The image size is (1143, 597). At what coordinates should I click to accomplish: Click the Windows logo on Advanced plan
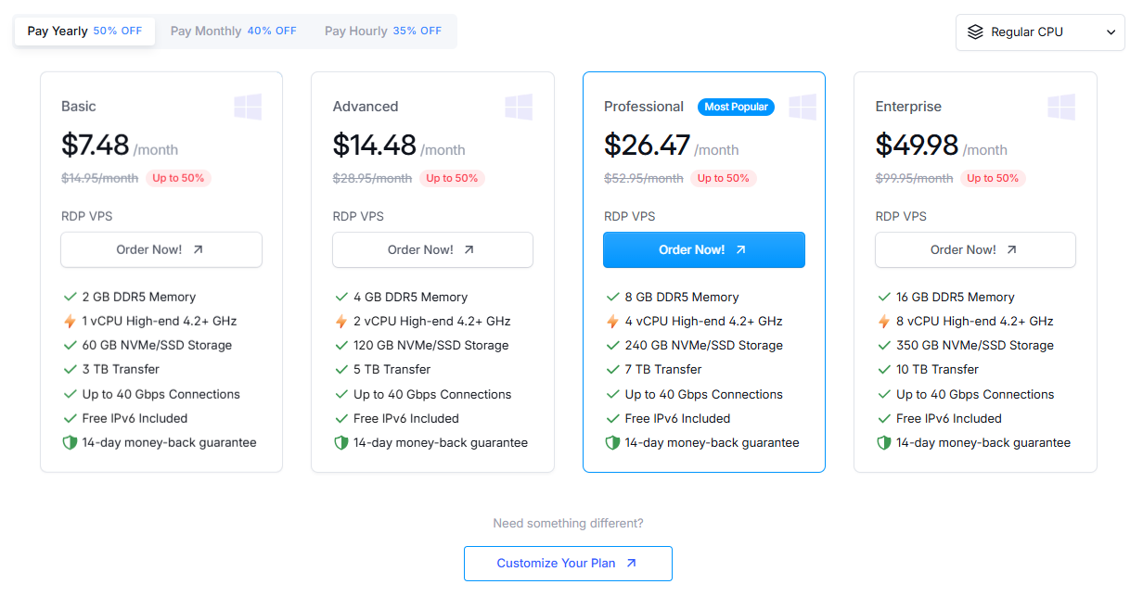tap(519, 107)
